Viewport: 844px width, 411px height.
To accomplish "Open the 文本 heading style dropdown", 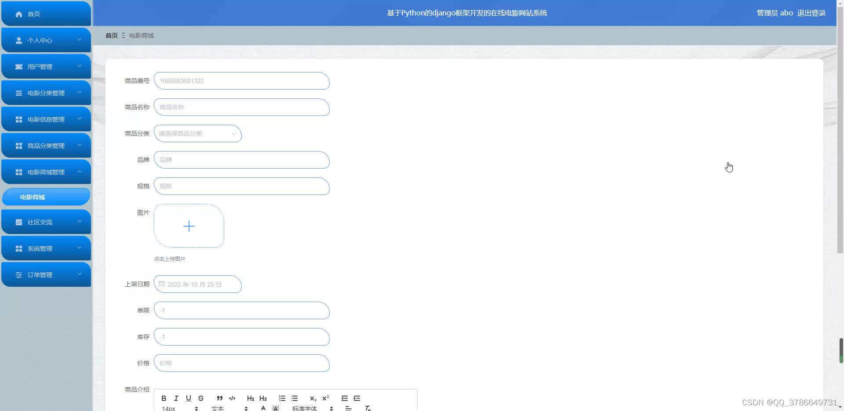I will 229,408.
